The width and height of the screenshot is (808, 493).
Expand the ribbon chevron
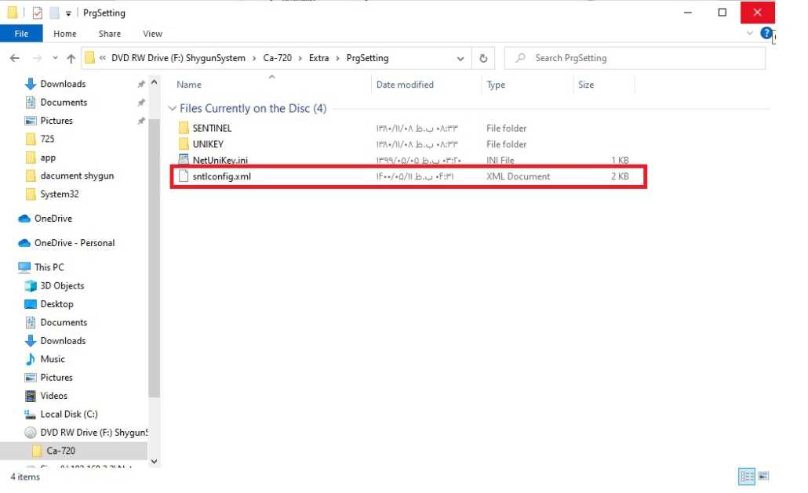click(x=751, y=34)
